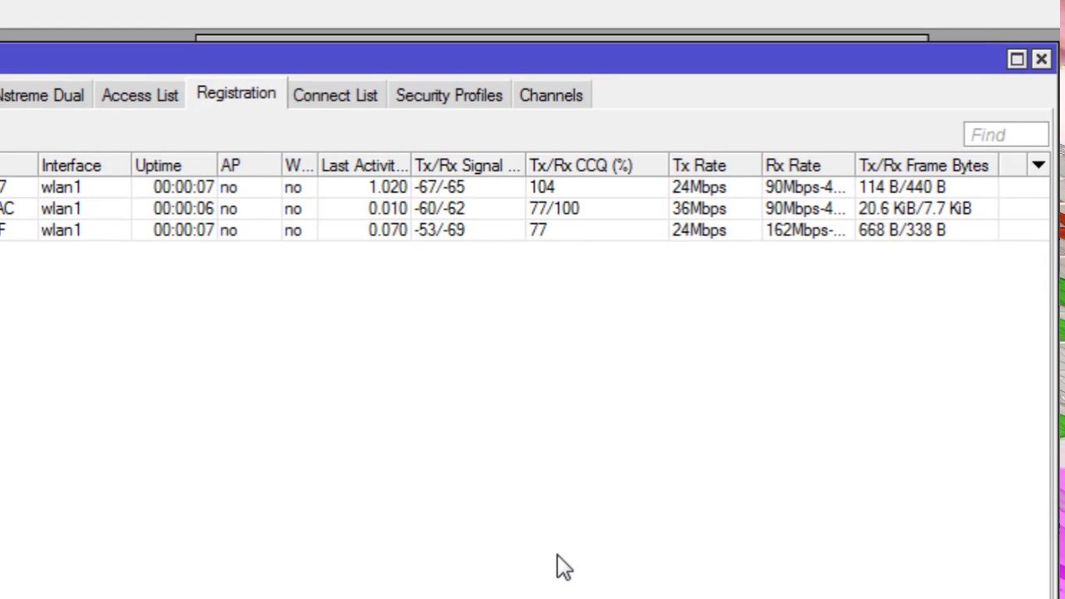Click the Tx Rate 36Mbps cell

pyautogui.click(x=699, y=209)
